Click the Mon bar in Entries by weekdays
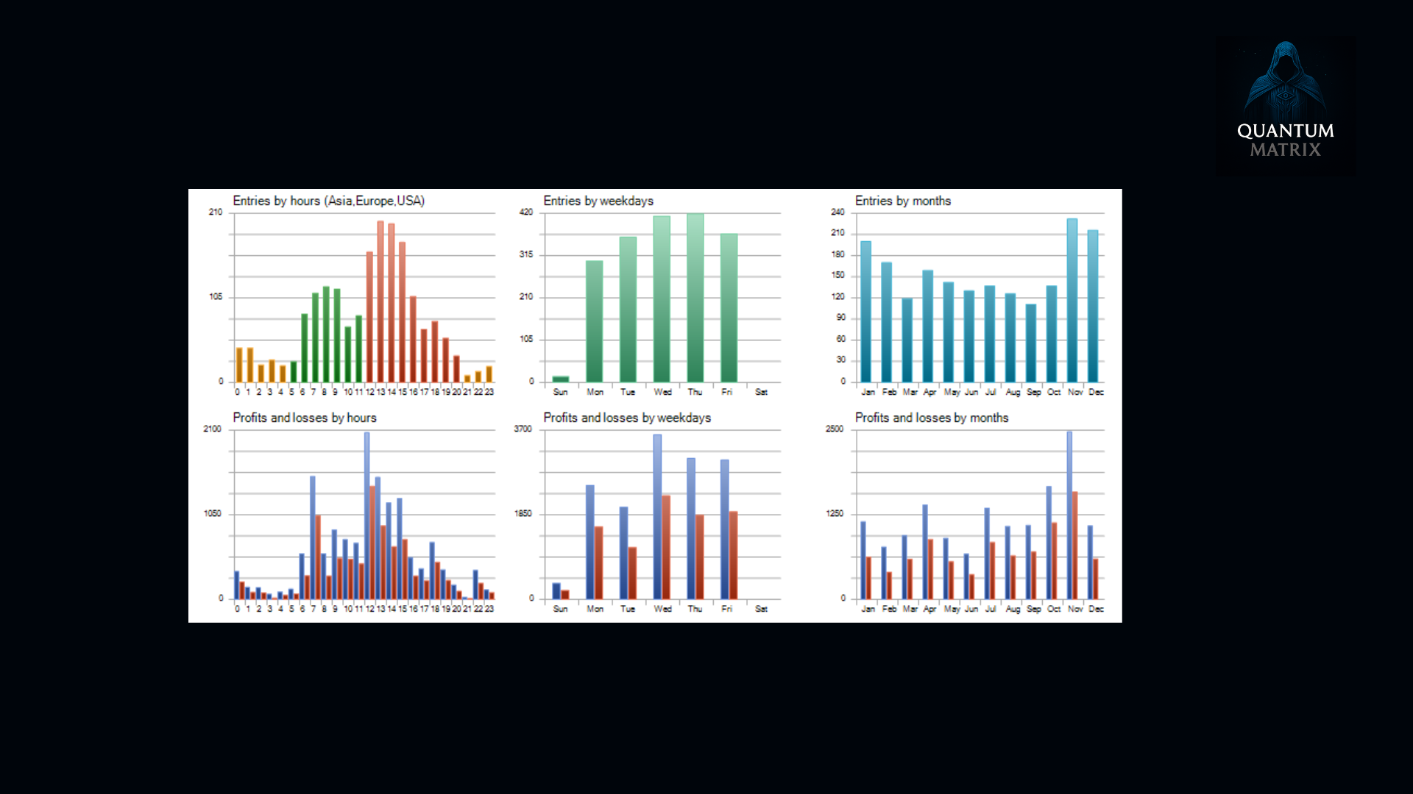Viewport: 1413px width, 794px height. tap(594, 321)
